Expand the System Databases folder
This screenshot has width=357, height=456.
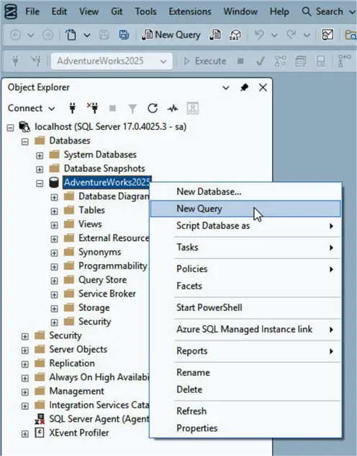coord(40,155)
